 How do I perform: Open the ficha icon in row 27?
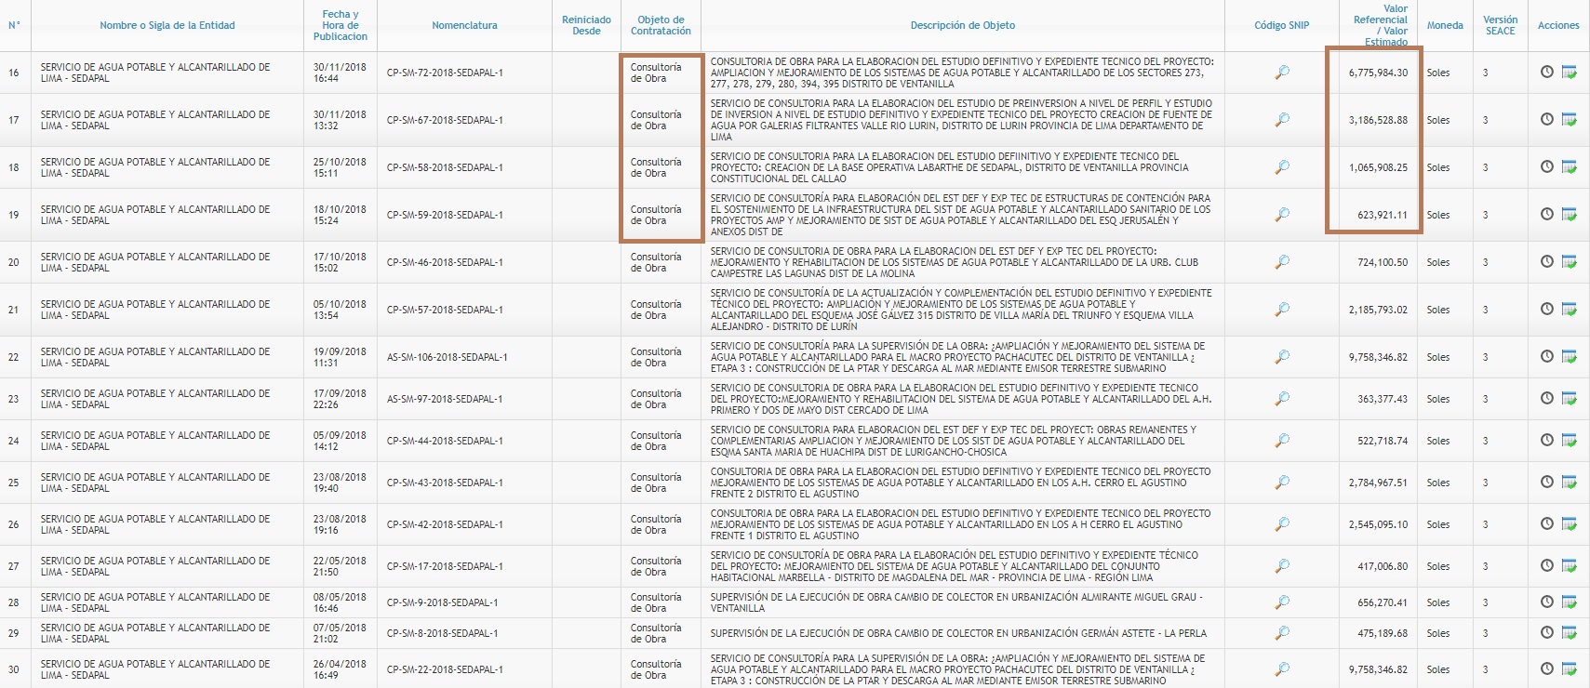click(x=1569, y=566)
